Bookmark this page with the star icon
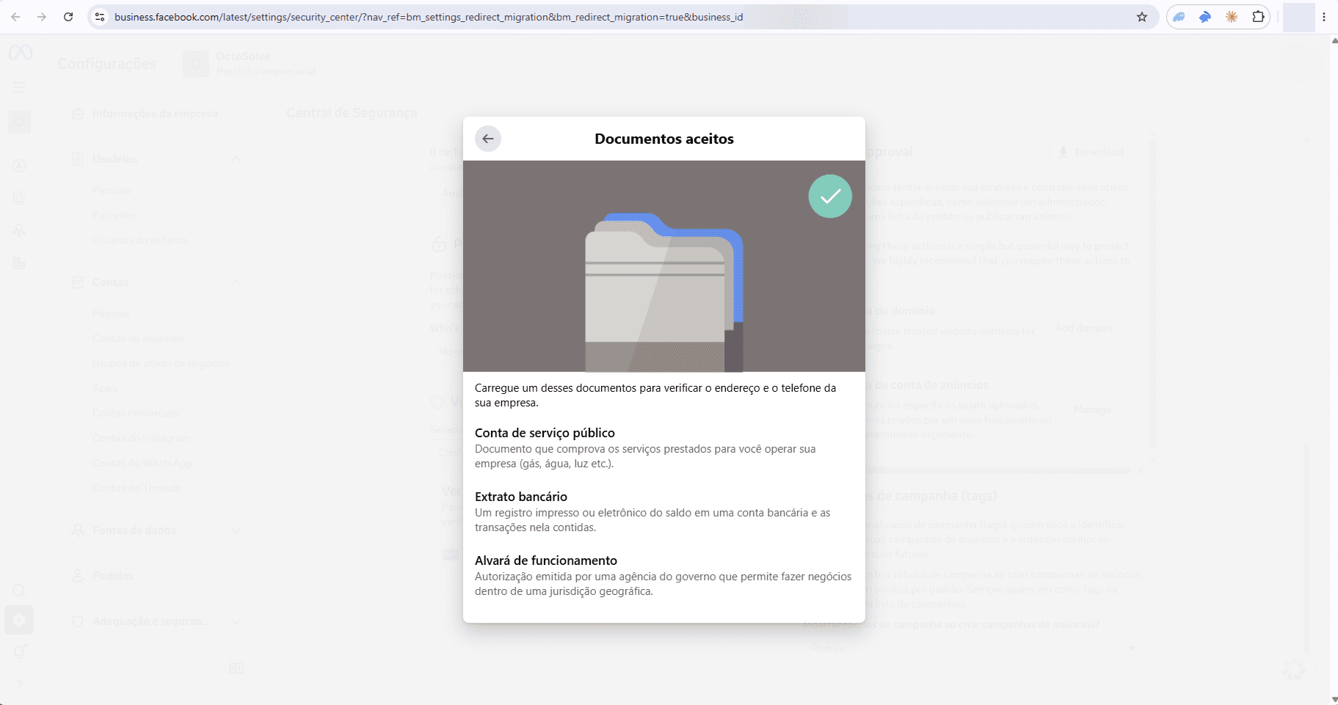1338x705 pixels. click(x=1142, y=17)
